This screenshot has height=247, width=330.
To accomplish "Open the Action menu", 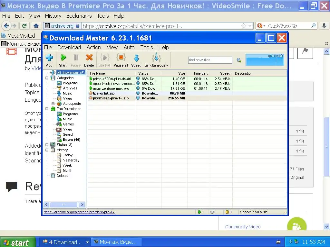I will click(x=94, y=47).
